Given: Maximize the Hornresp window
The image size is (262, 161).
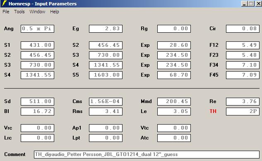Looking at the screenshot, I should point(251,4).
